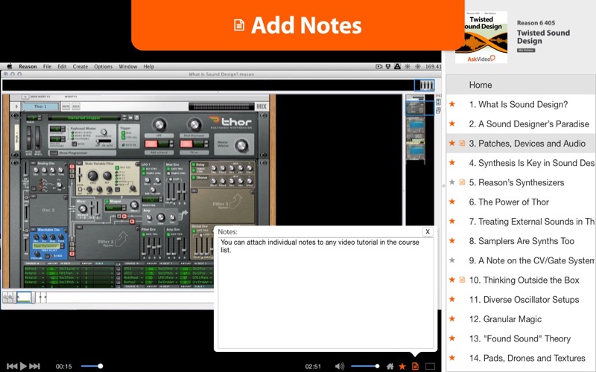Open the Edit menu in video
Screen dimensions: 596x372
click(62, 66)
